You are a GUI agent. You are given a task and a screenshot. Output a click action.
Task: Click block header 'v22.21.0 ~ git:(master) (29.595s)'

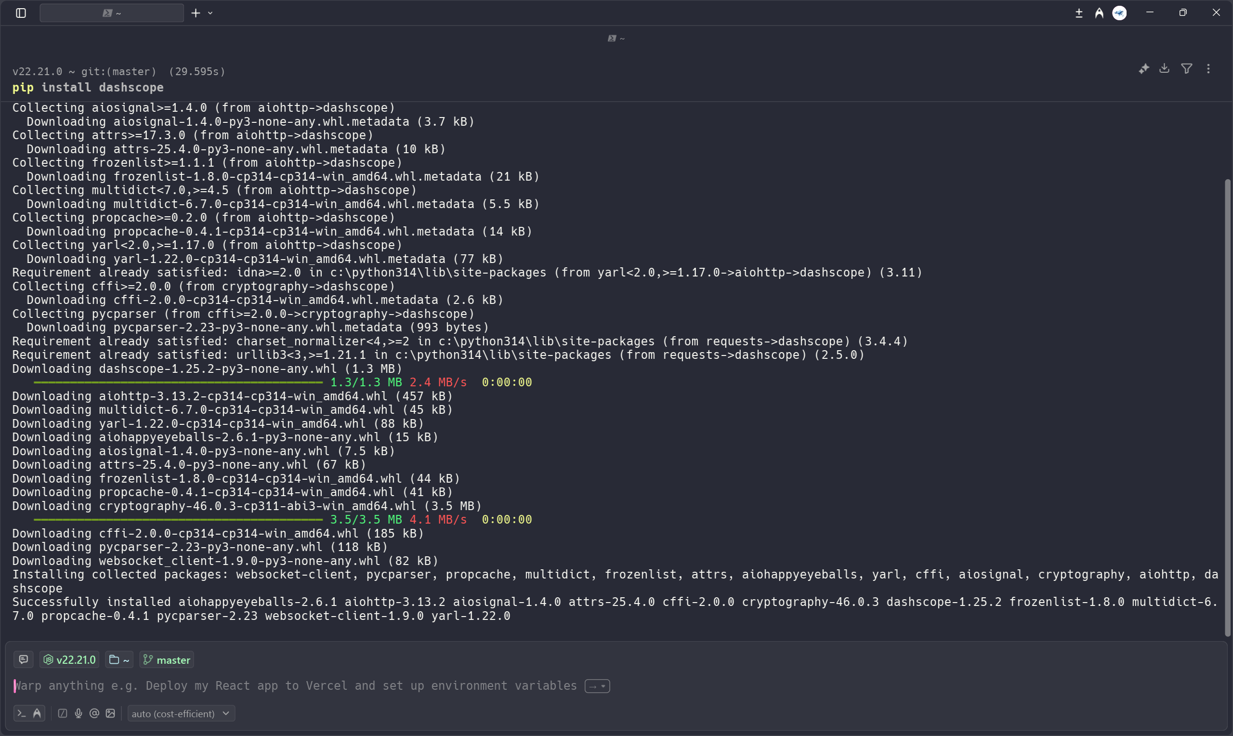coord(119,71)
